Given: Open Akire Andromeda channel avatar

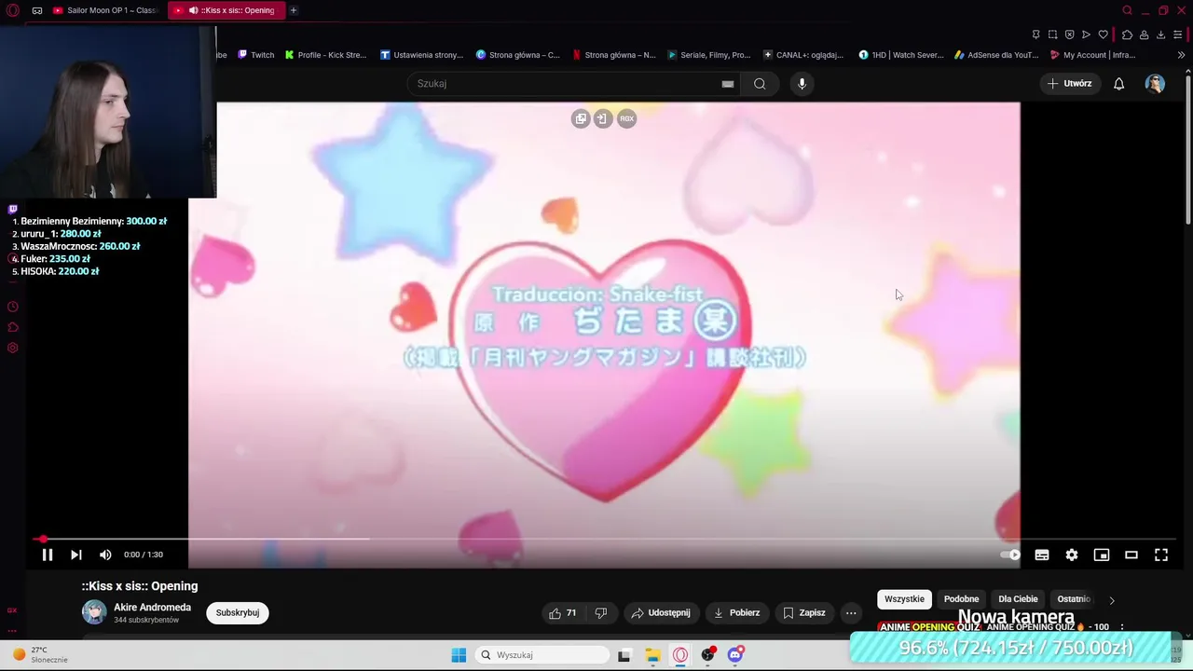Looking at the screenshot, I should click(x=94, y=612).
